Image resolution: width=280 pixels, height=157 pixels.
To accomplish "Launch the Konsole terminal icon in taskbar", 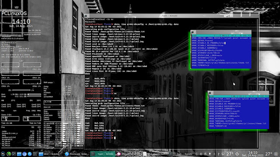I will click(x=35, y=154).
